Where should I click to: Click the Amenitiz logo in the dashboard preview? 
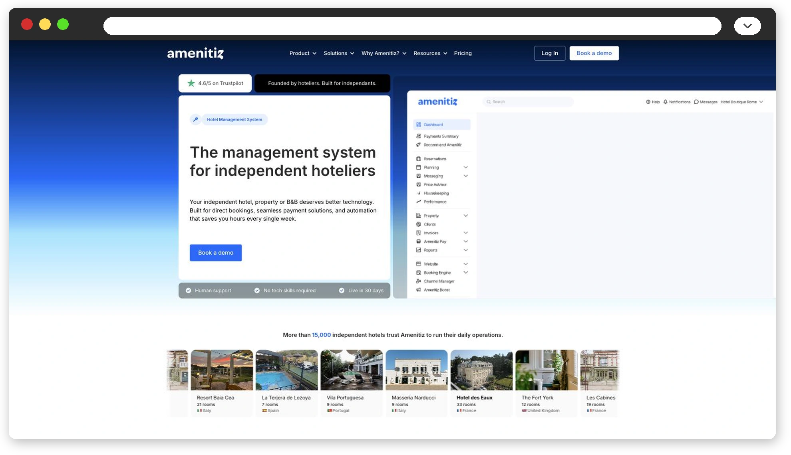pyautogui.click(x=437, y=102)
